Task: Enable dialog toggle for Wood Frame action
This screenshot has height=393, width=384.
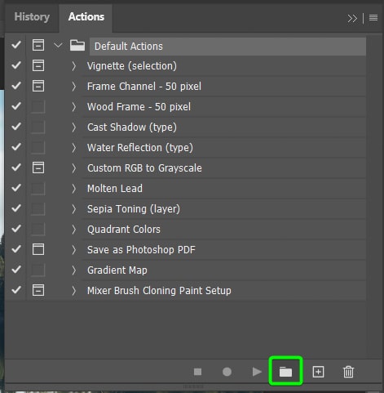Action: pos(38,106)
